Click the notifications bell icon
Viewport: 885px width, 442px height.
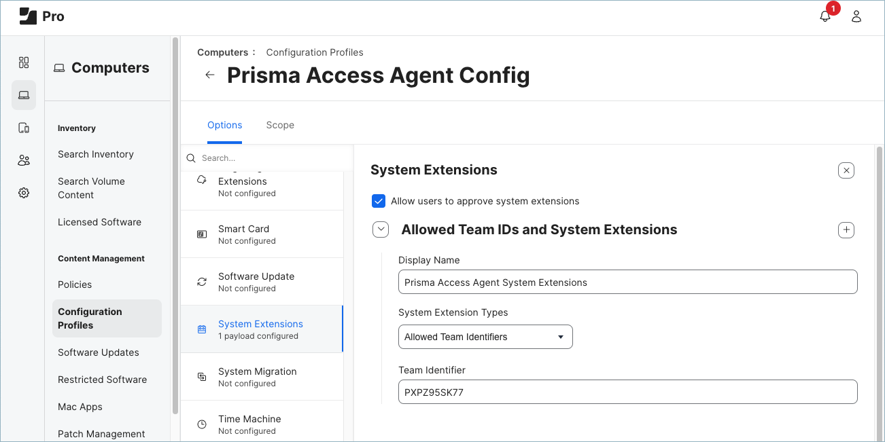[x=825, y=15]
